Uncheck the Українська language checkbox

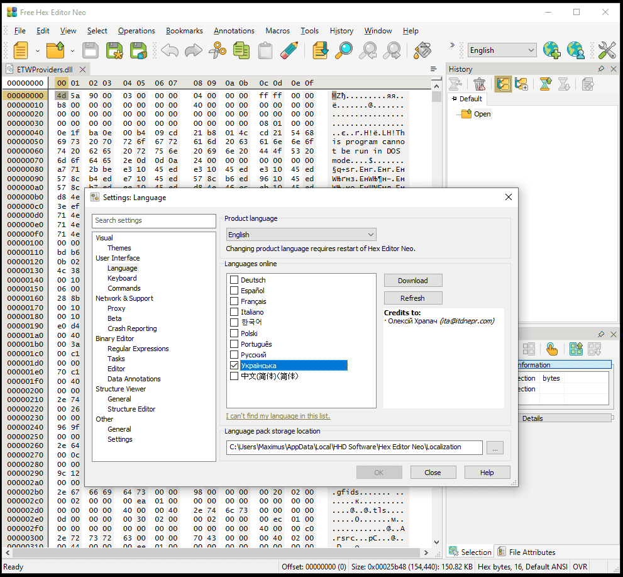click(234, 366)
